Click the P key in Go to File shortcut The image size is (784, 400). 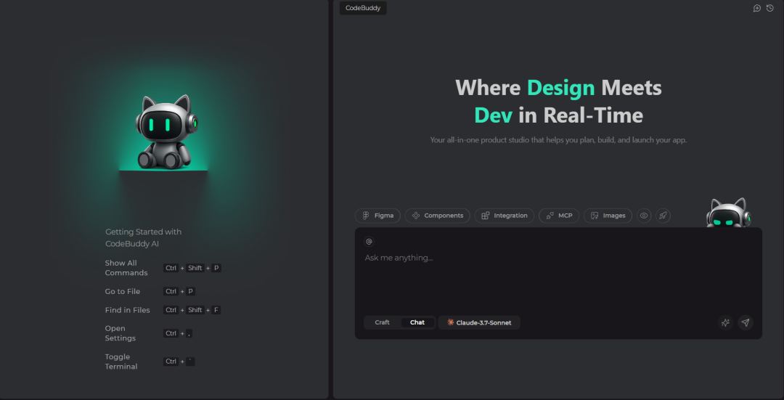click(x=190, y=292)
